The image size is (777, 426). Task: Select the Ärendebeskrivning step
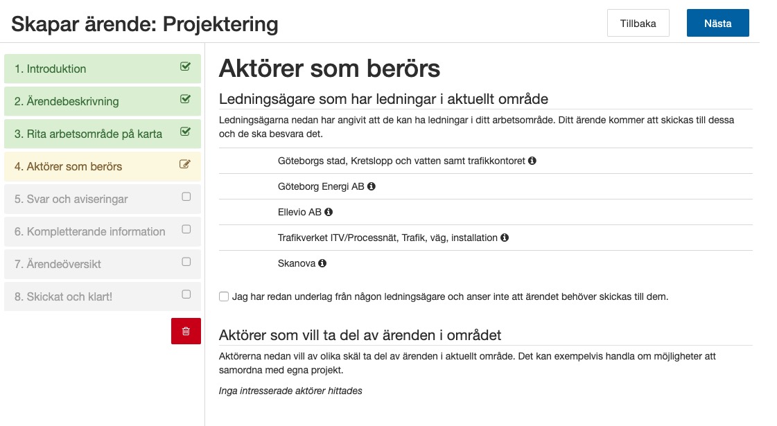click(66, 101)
